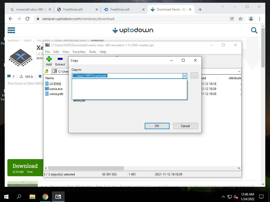
Task: Open a new Chrome tab
Action: [200, 10]
